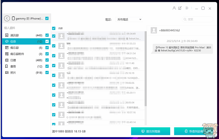The height and width of the screenshot is (139, 219).
Task: Click avatar of message at 10:11:48
Action: click(x=61, y=66)
